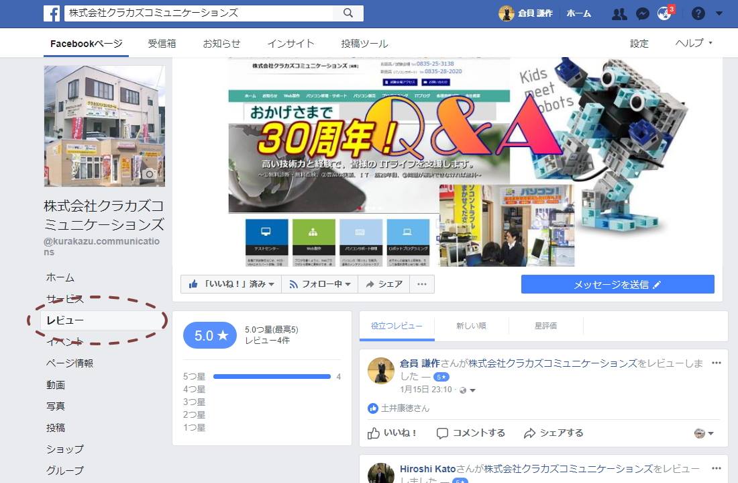Open audience selector arrow beside review date

coord(472,390)
